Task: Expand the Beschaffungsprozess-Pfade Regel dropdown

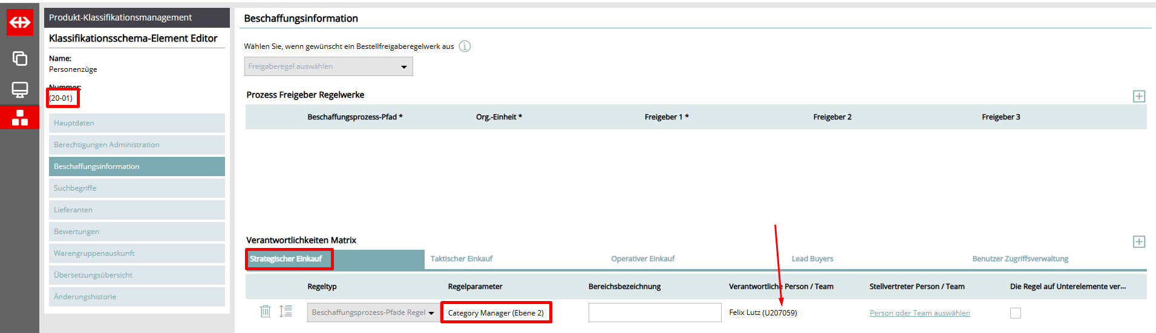Action: point(373,312)
